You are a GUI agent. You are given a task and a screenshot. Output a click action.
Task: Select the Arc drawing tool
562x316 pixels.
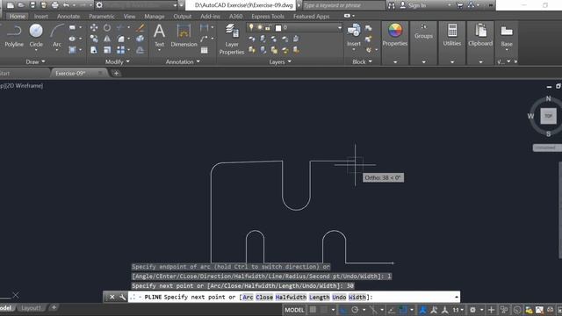(56, 35)
